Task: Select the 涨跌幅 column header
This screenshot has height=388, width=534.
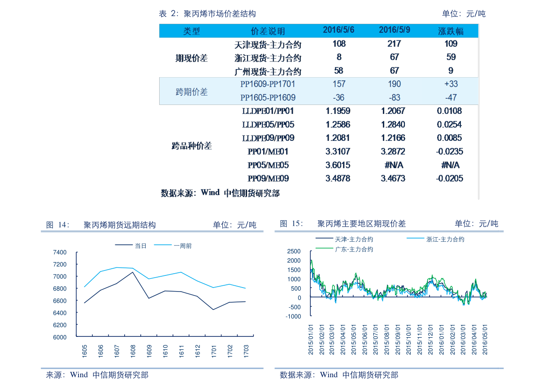Action: click(451, 31)
